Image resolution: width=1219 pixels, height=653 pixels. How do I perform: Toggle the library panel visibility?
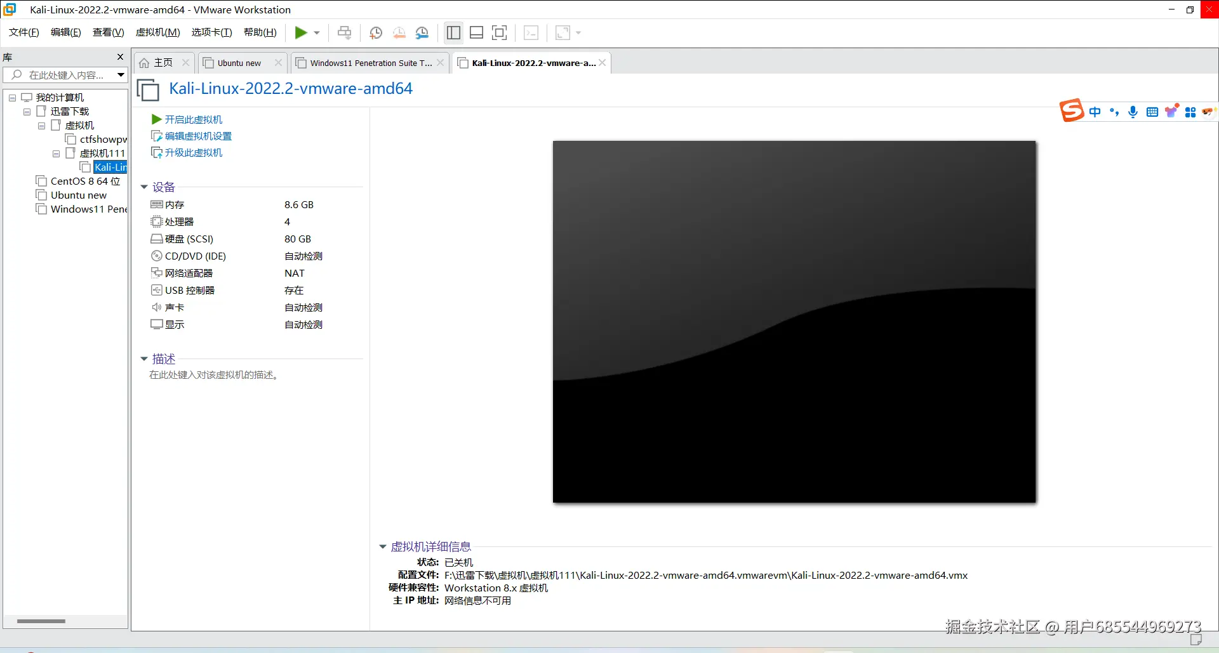(453, 33)
